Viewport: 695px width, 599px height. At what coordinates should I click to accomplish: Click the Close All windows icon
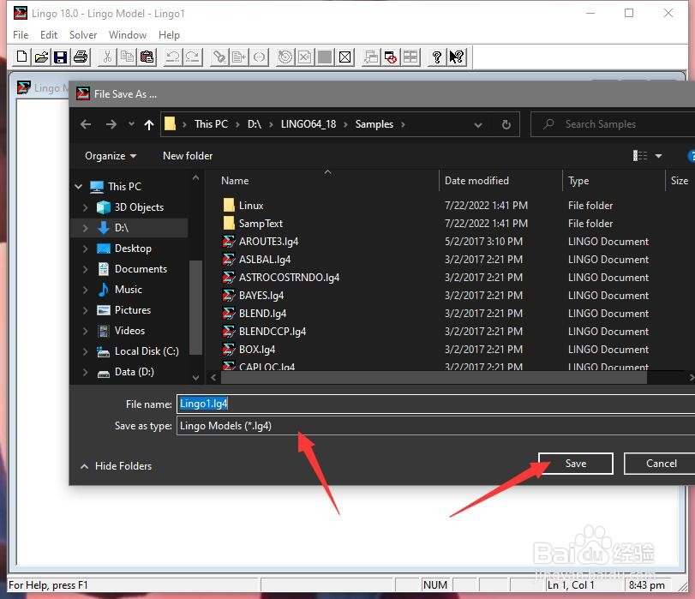tap(391, 57)
